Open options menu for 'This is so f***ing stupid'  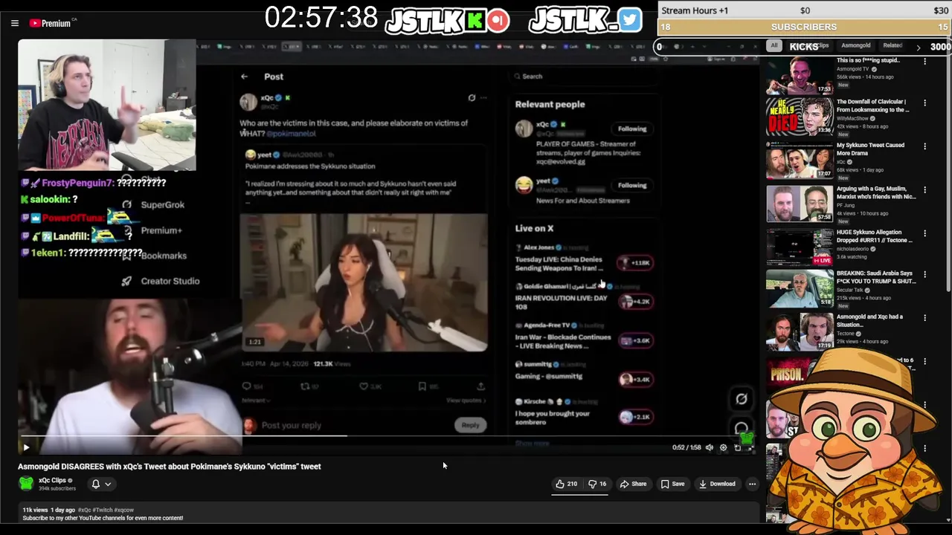(x=924, y=62)
